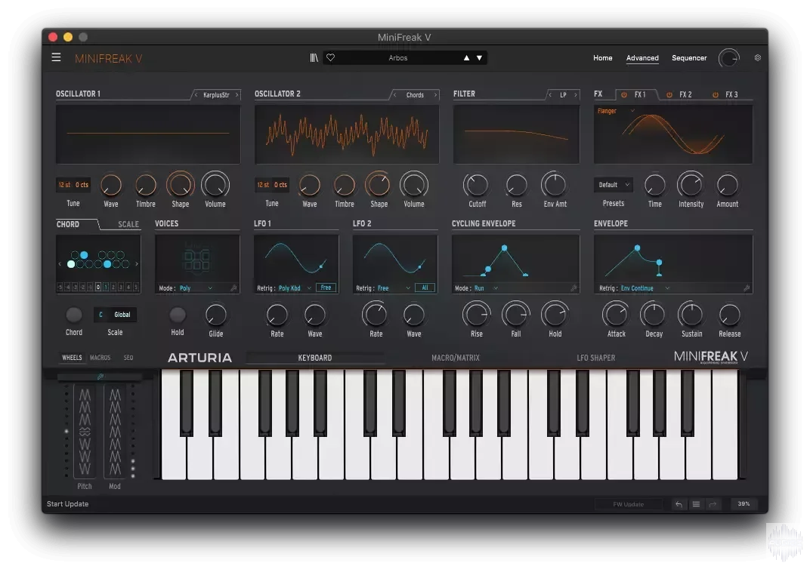This screenshot has width=810, height=569.
Task: Toggle FX 2 power button
Action: (669, 95)
